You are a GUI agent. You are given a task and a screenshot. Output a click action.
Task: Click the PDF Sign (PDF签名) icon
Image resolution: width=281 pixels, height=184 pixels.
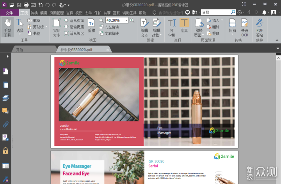tap(260, 27)
